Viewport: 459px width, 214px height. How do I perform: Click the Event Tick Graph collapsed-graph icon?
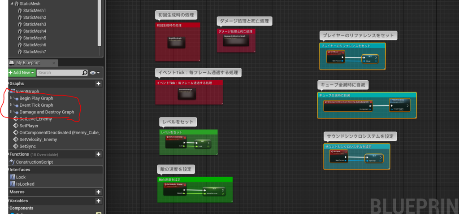[16, 105]
